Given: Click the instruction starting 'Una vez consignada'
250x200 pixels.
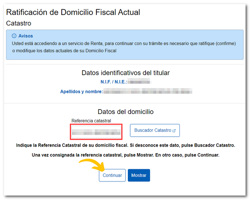Looking at the screenshot, I should click(125, 155).
